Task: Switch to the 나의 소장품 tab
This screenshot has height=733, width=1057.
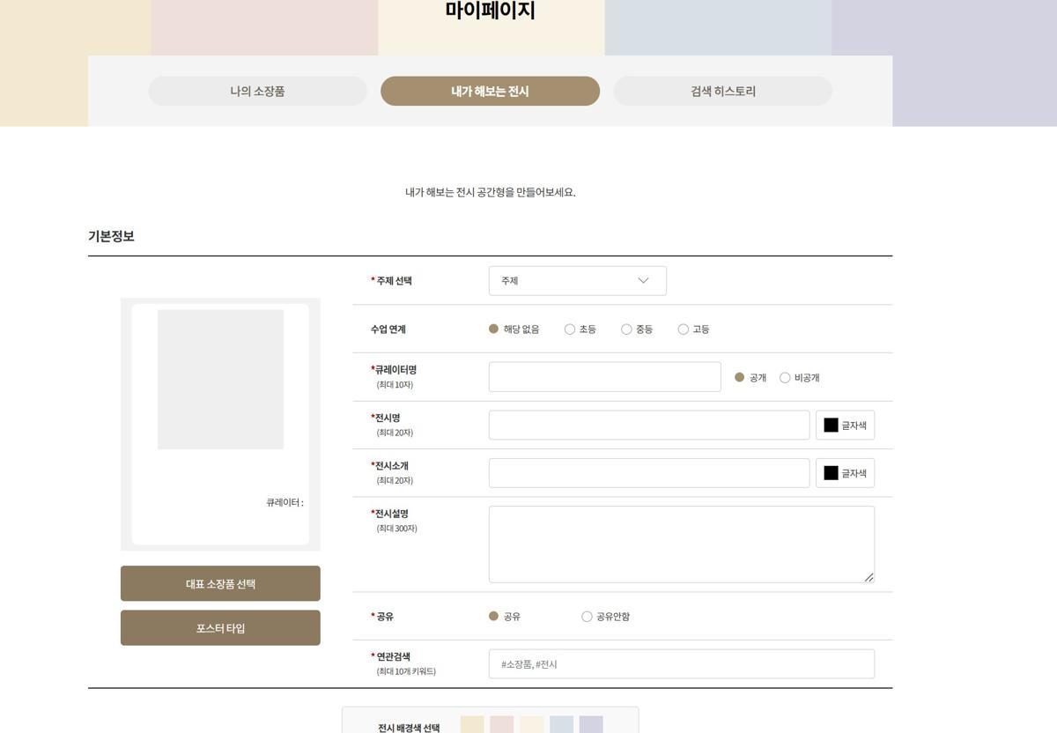Action: (257, 92)
